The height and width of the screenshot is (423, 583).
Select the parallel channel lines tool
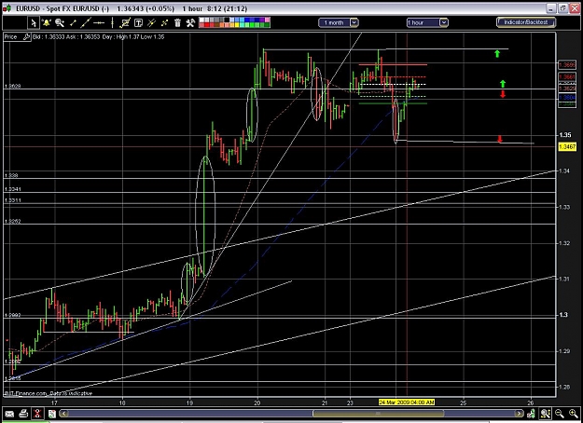point(151,23)
